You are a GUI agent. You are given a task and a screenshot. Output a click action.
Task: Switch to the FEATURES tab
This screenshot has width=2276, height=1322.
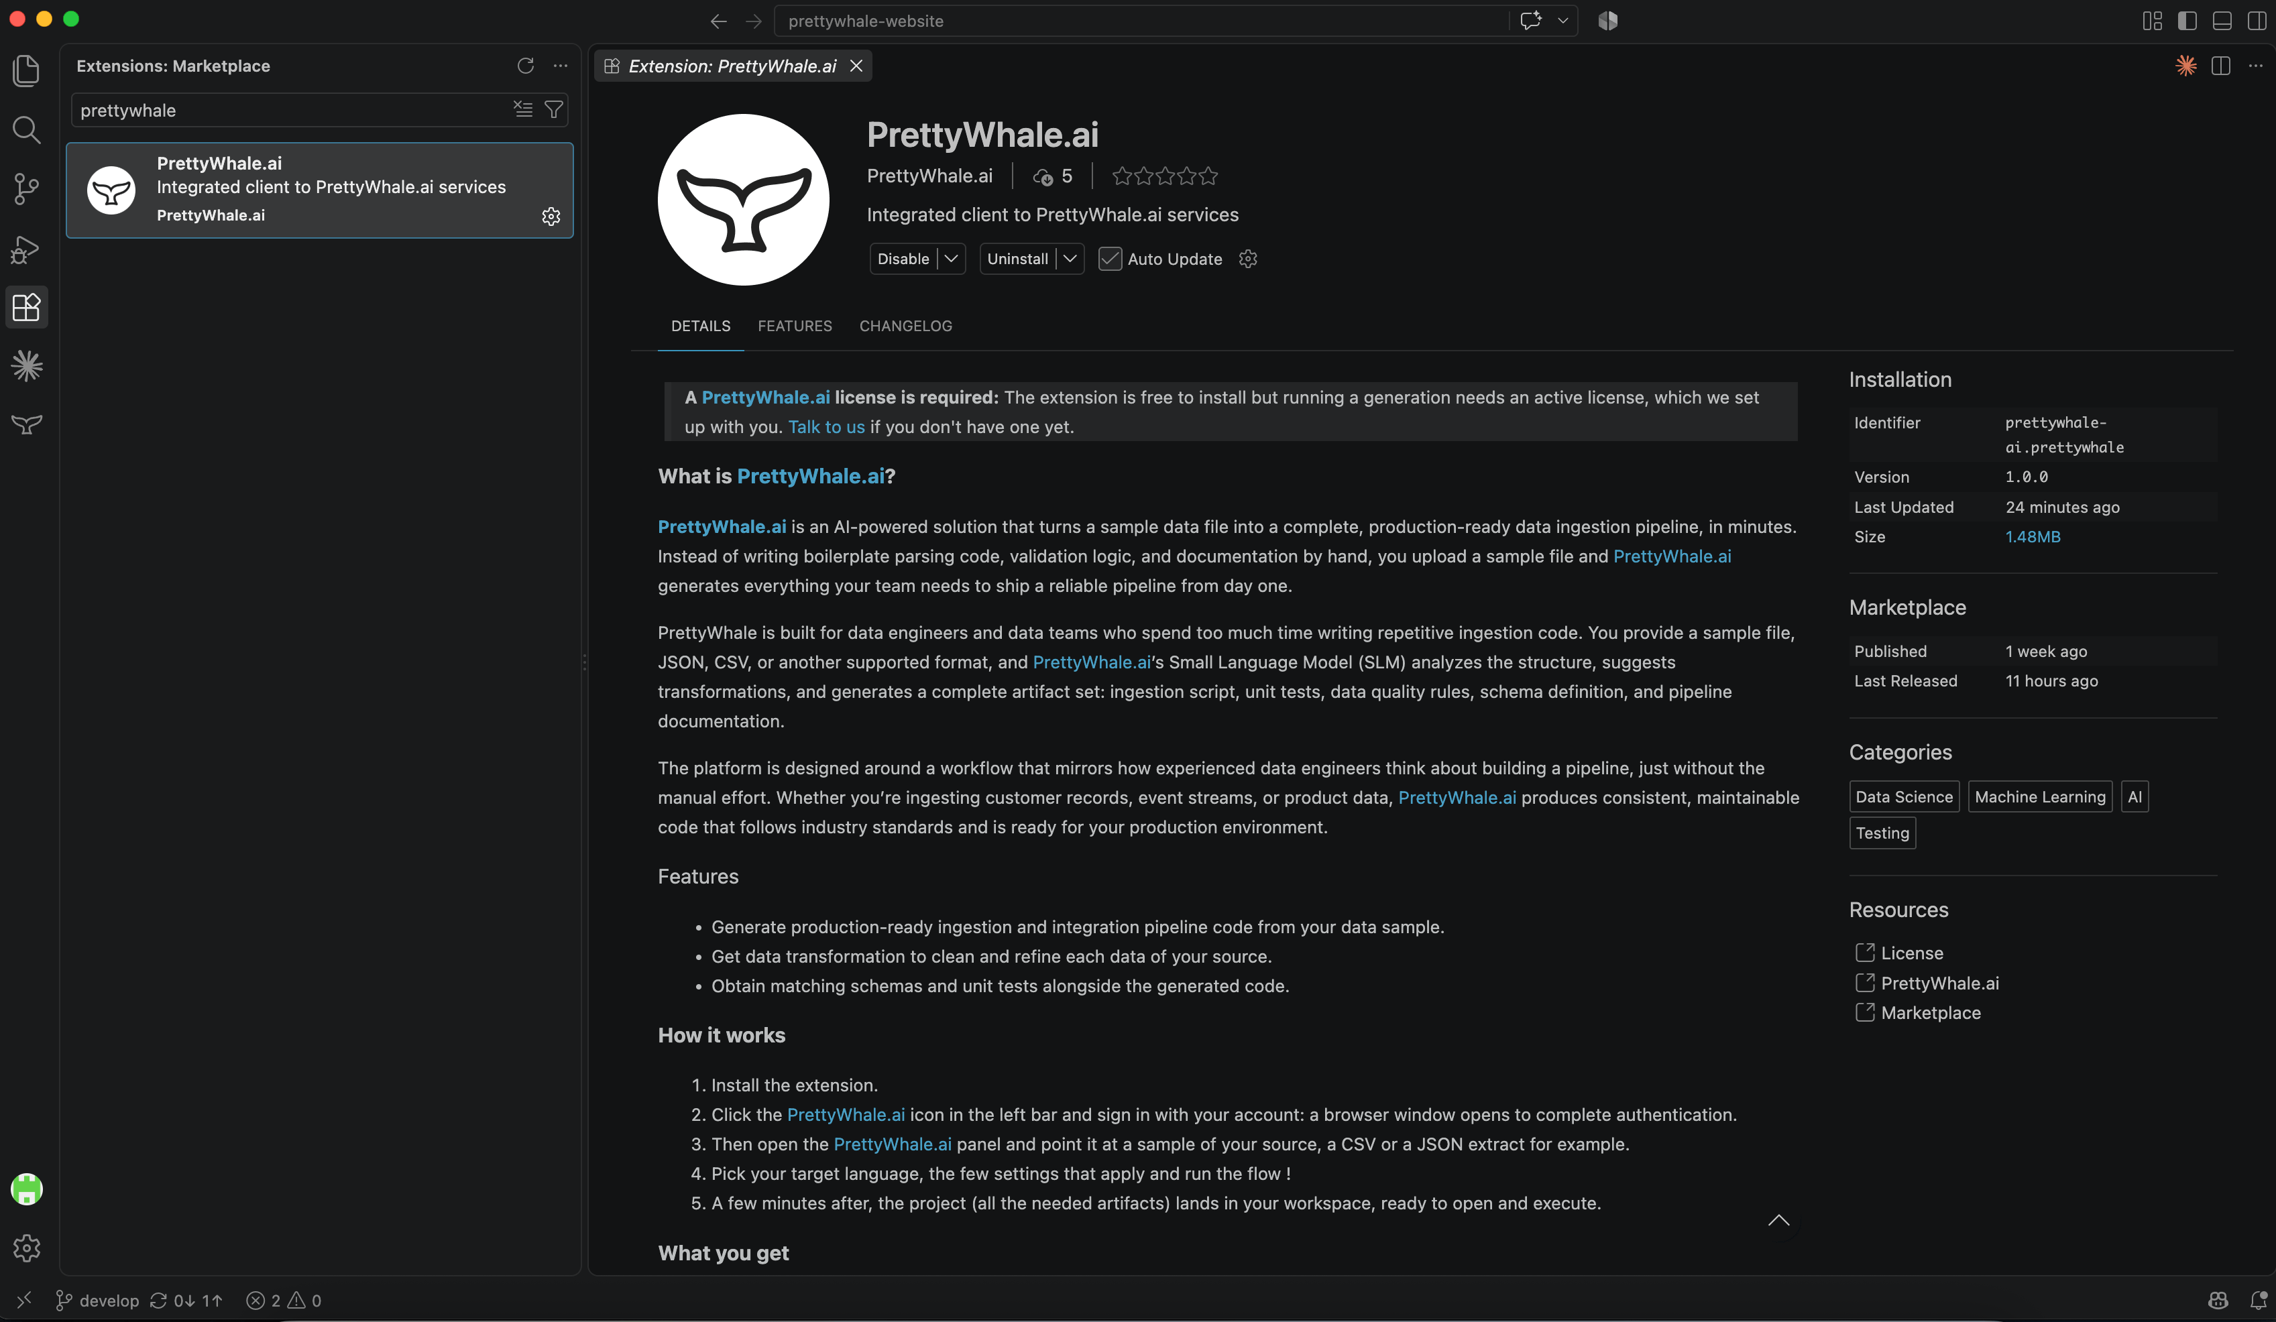(795, 326)
